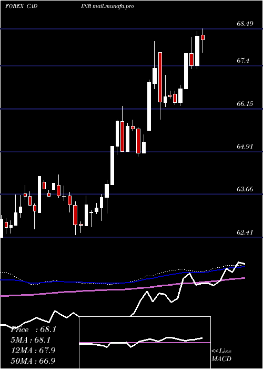Click the 50MA : 66.9 readout

pyautogui.click(x=34, y=361)
